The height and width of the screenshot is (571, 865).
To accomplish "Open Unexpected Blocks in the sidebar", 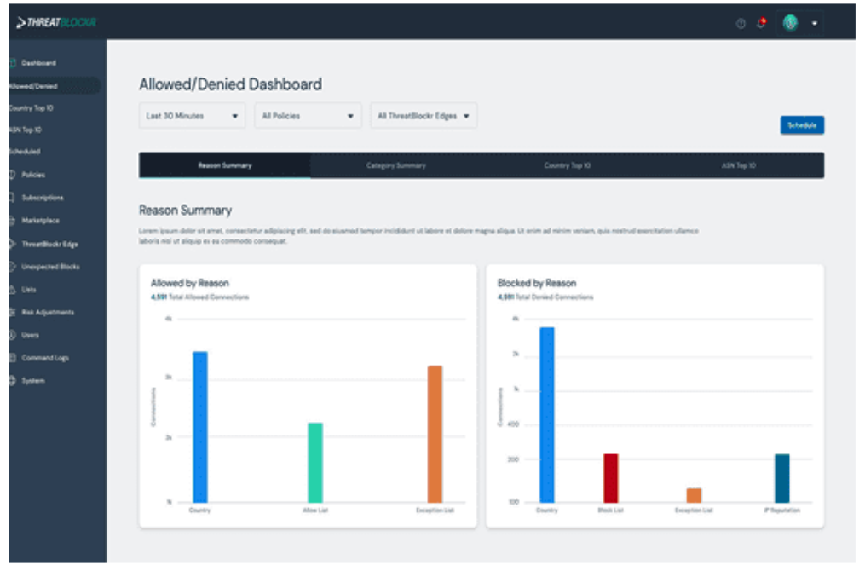I will point(50,267).
